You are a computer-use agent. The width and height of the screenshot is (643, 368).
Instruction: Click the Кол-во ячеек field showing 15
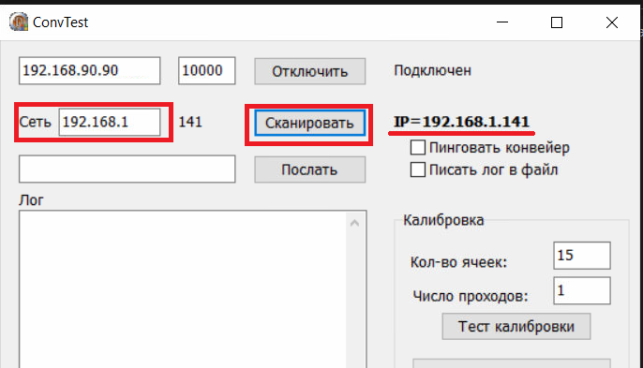(582, 256)
